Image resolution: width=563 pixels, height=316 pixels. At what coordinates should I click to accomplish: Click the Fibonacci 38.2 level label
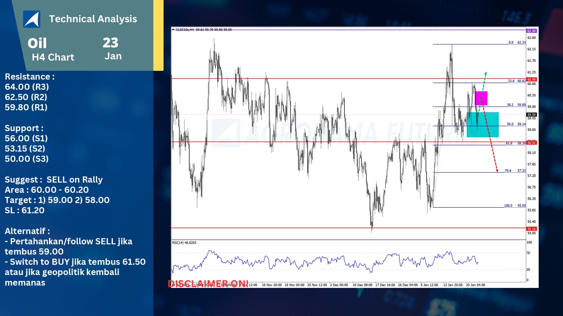(x=510, y=105)
